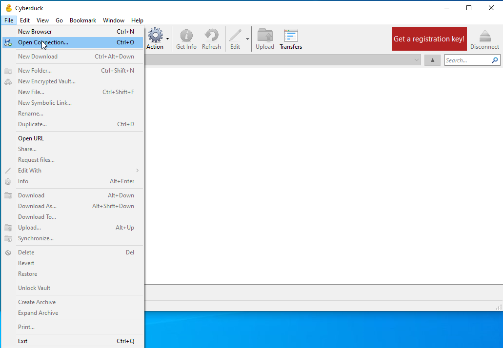Open the Get Info toolbar icon

click(186, 35)
